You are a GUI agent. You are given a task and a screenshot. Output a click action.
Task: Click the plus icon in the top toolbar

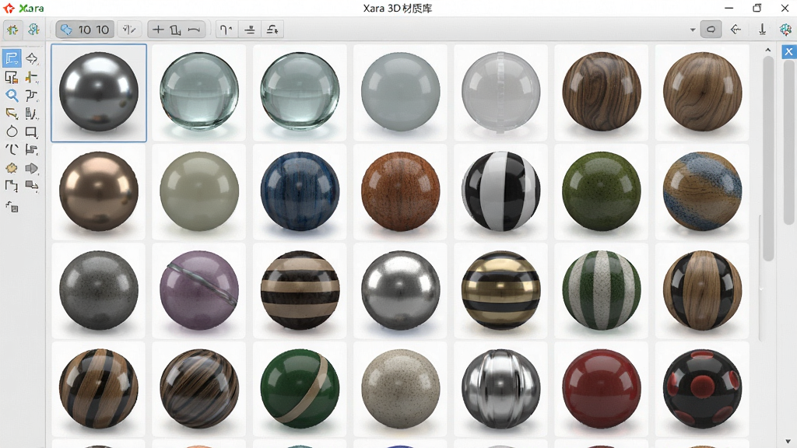click(x=158, y=30)
